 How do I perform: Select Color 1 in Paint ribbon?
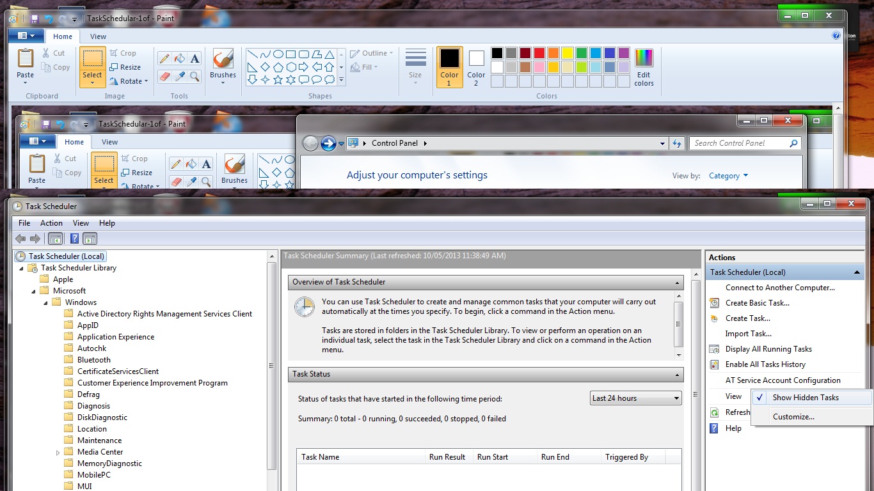[x=449, y=67]
